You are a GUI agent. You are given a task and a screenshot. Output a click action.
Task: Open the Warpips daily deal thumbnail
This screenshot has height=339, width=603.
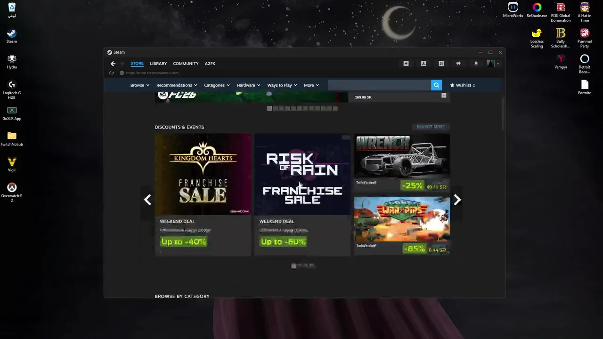(402, 219)
